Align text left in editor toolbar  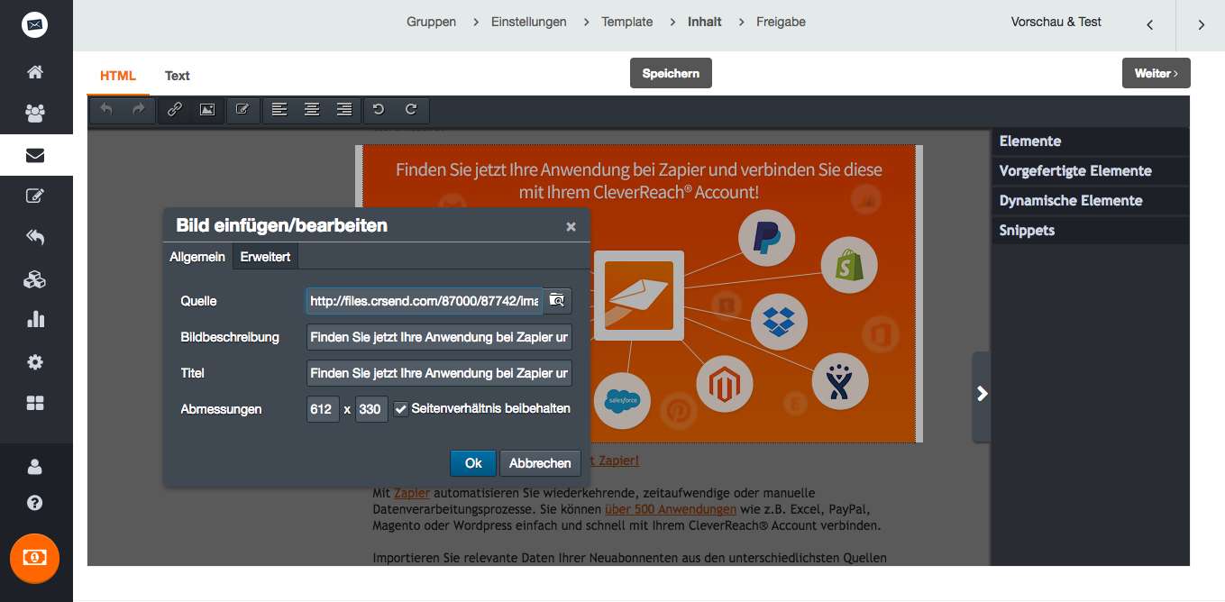(x=280, y=109)
